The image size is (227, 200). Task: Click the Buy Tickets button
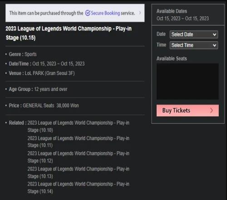click(x=188, y=110)
